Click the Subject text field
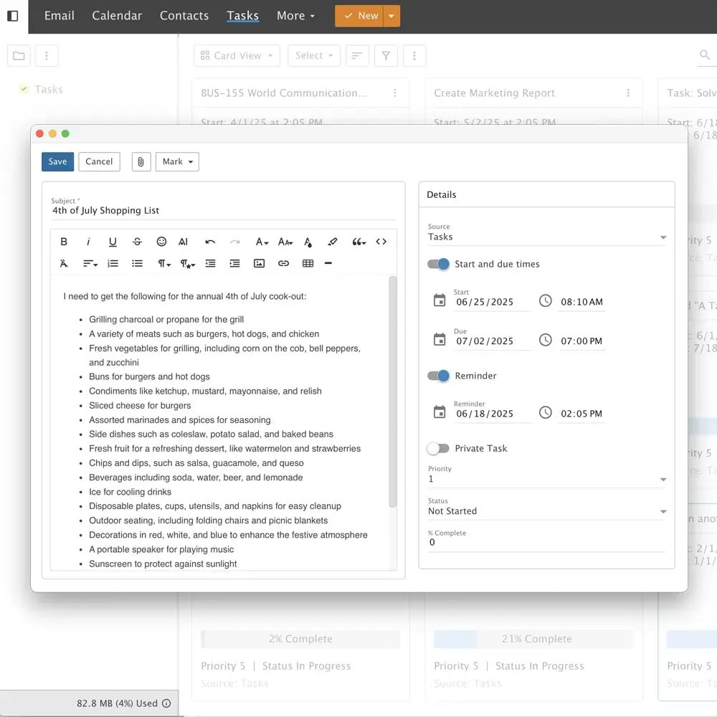This screenshot has height=717, width=717. [222, 211]
